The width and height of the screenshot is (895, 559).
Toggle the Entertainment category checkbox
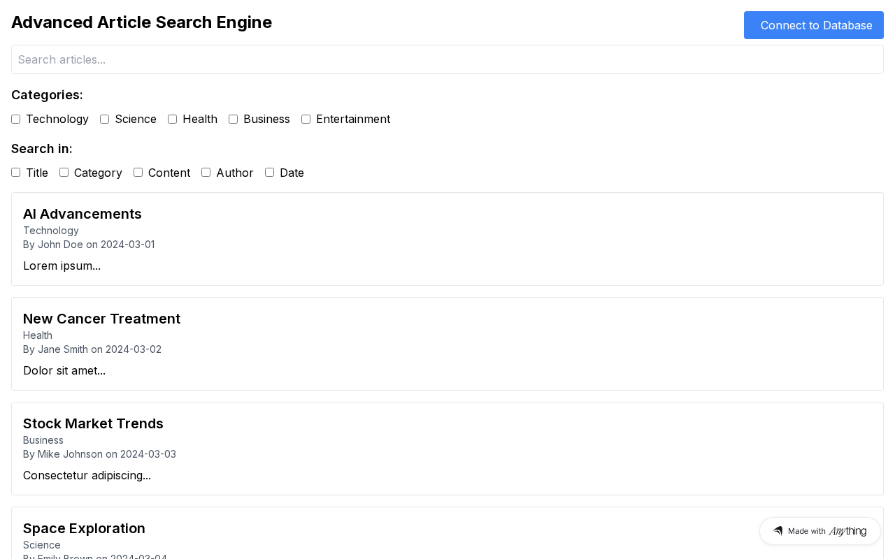coord(306,119)
